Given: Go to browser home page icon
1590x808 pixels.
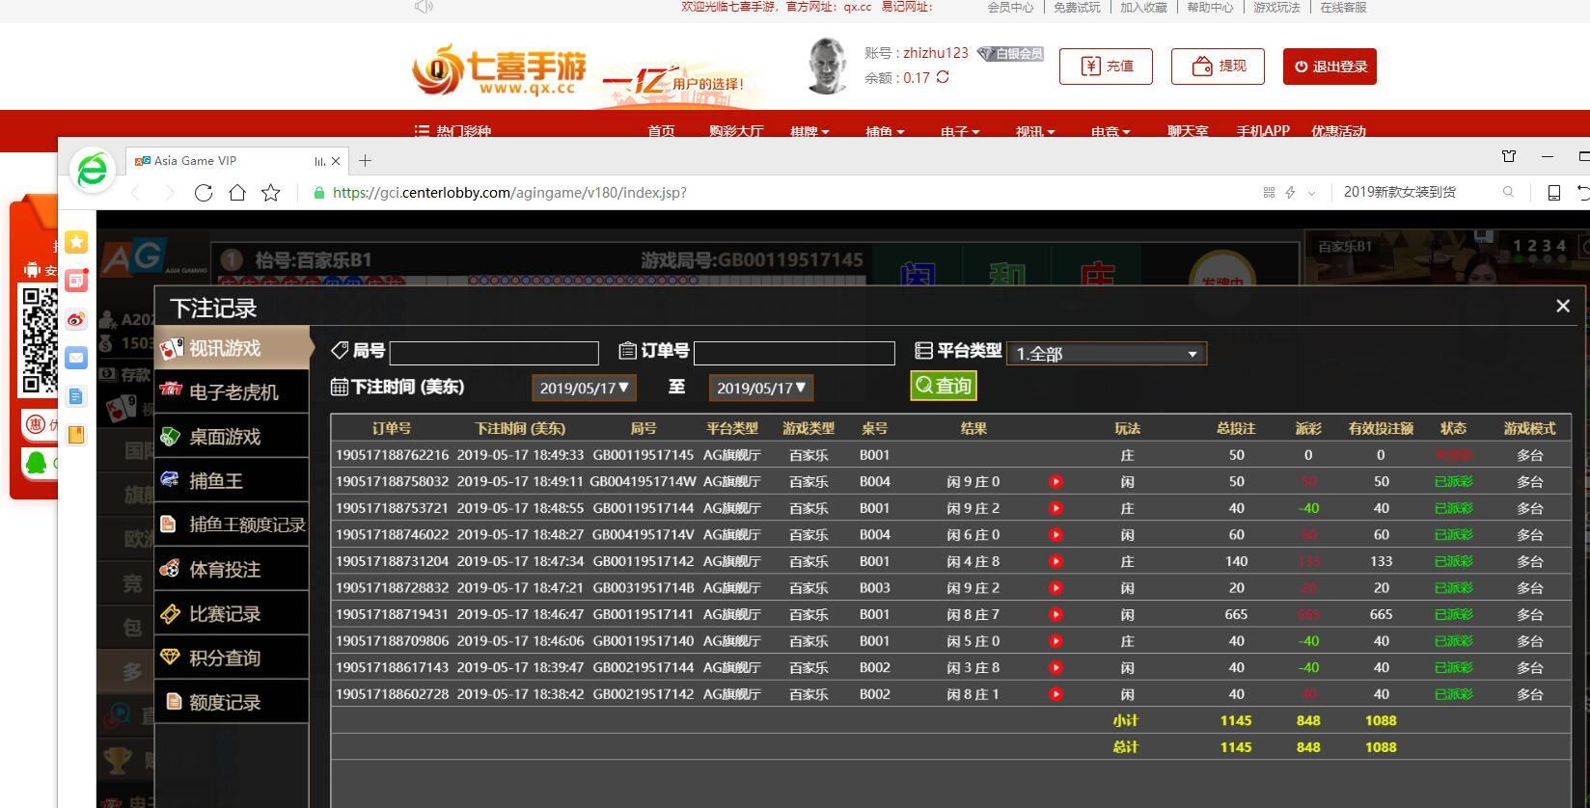Looking at the screenshot, I should pyautogui.click(x=237, y=193).
